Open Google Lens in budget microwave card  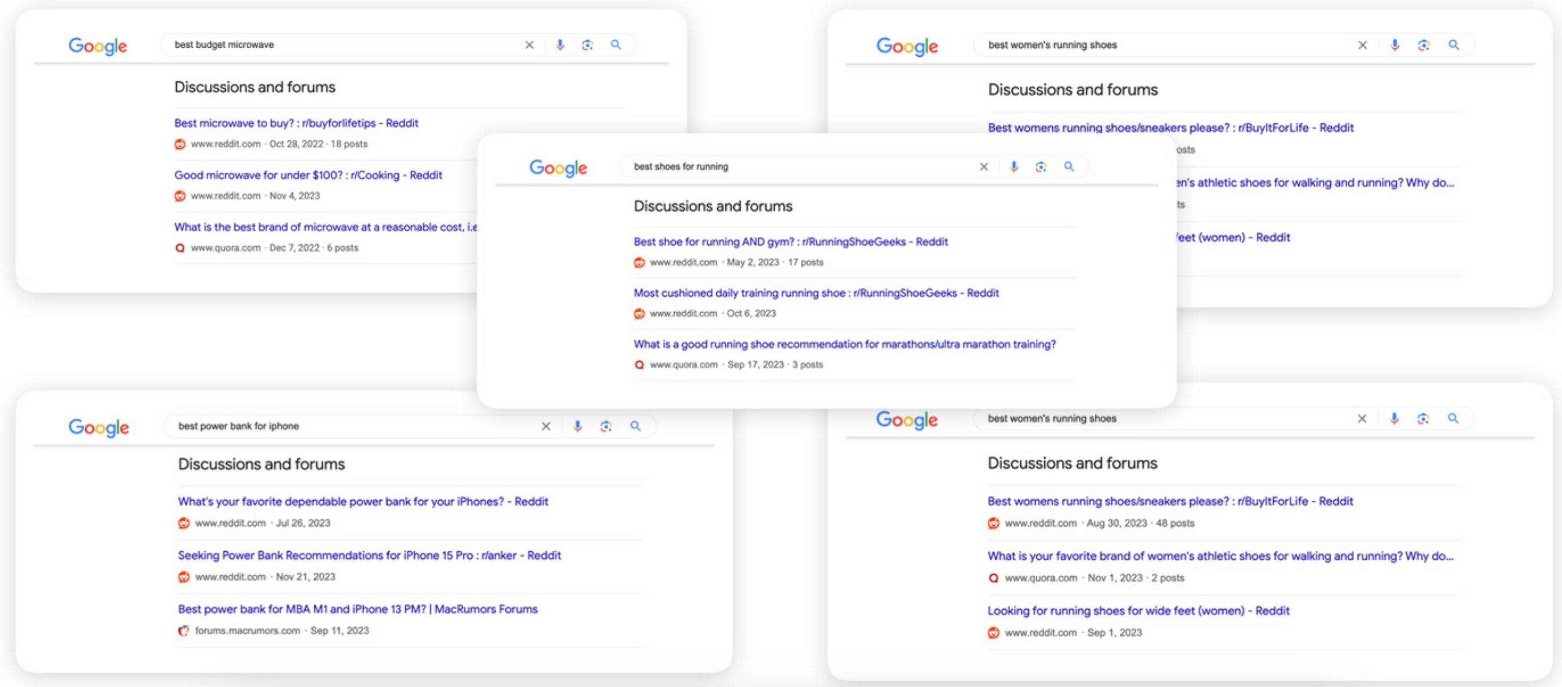(587, 45)
